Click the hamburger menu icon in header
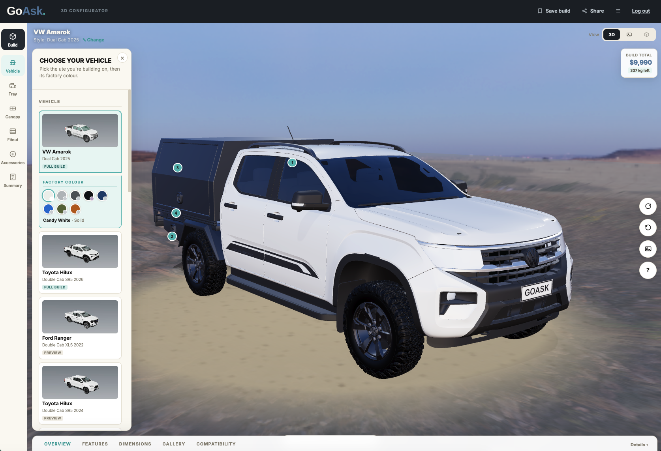Screen dimensions: 661x451 pos(618,11)
